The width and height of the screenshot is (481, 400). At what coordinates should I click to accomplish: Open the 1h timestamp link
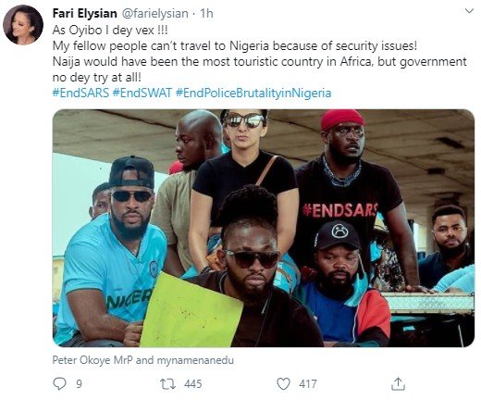click(x=206, y=13)
